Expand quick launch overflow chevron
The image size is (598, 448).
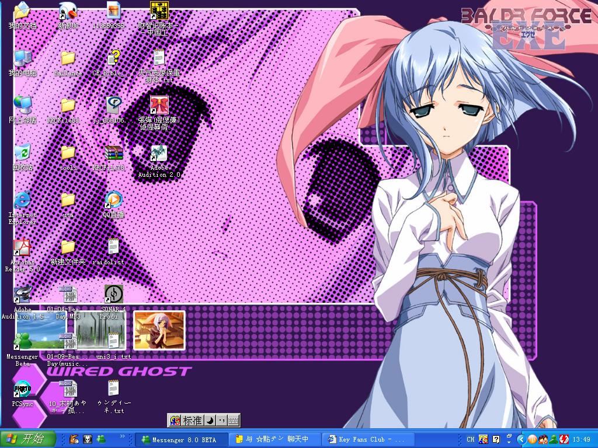point(123,436)
